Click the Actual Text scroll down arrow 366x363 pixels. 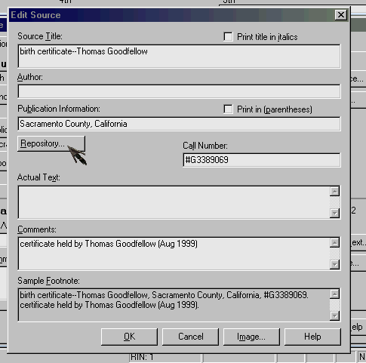click(335, 213)
